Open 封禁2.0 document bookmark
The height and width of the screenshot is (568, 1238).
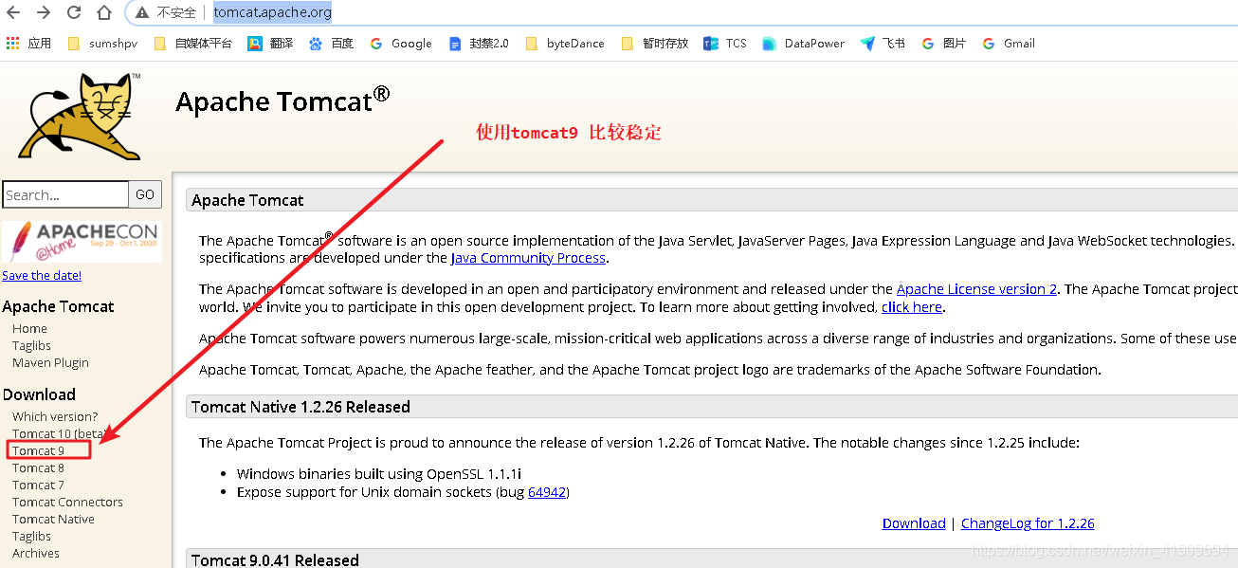pos(479,44)
